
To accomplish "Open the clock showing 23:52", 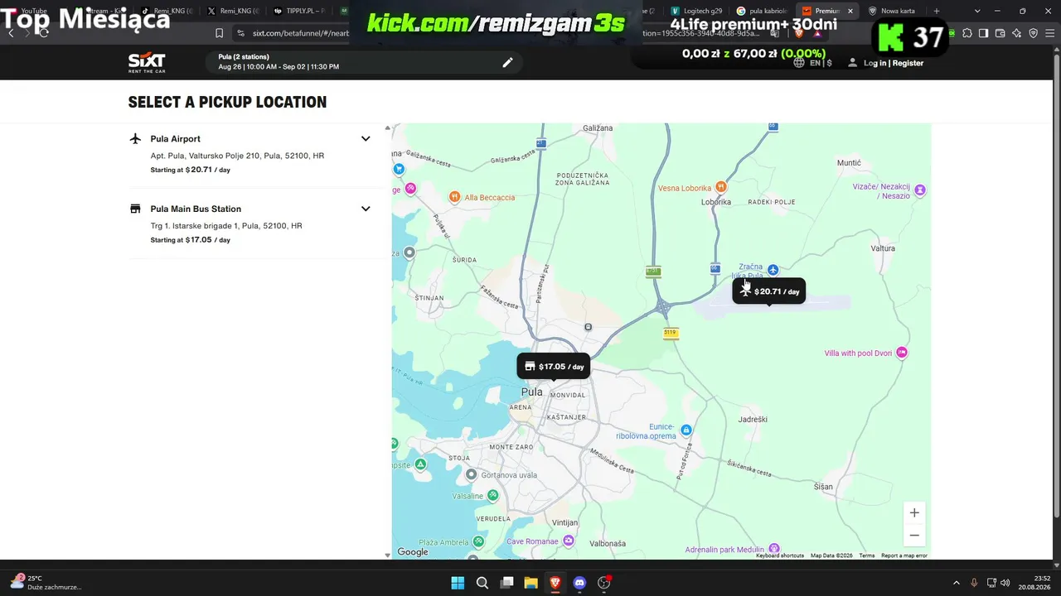I will pos(1036,583).
